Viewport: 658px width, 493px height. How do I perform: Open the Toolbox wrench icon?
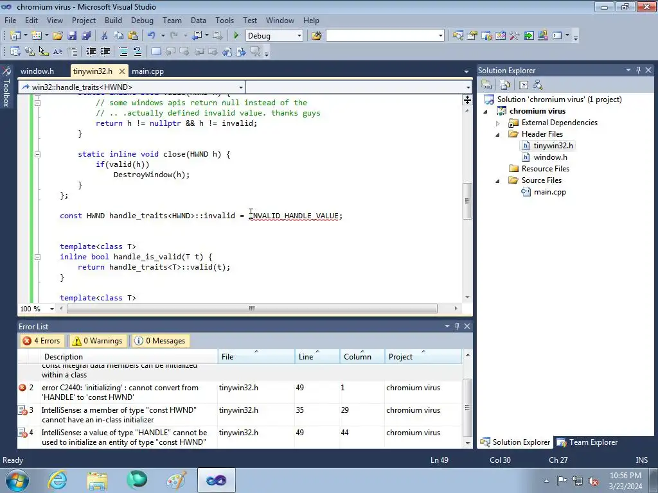coord(515,36)
